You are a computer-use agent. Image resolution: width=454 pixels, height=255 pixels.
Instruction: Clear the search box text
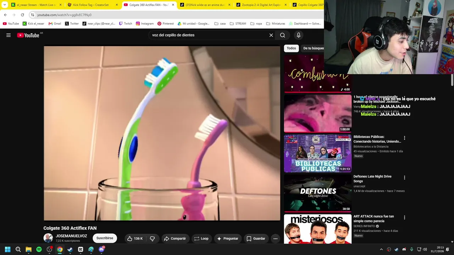coord(271,35)
